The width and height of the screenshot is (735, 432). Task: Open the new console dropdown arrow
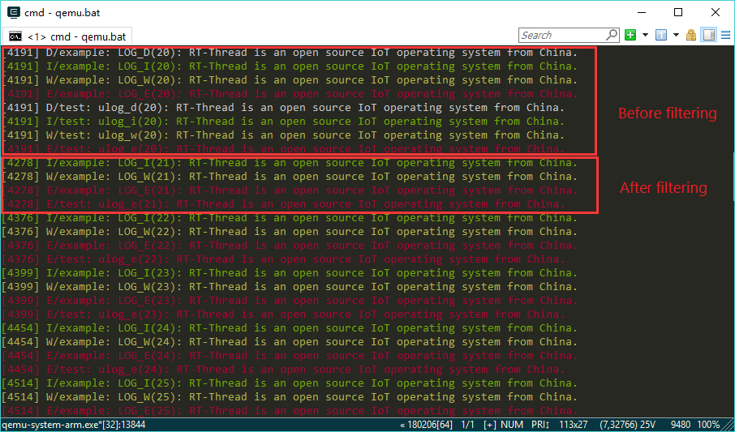[x=645, y=35]
